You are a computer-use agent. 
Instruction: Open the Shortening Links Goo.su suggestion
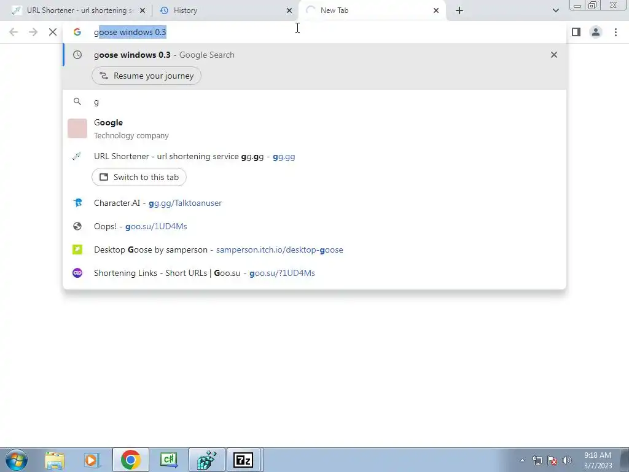(314, 273)
